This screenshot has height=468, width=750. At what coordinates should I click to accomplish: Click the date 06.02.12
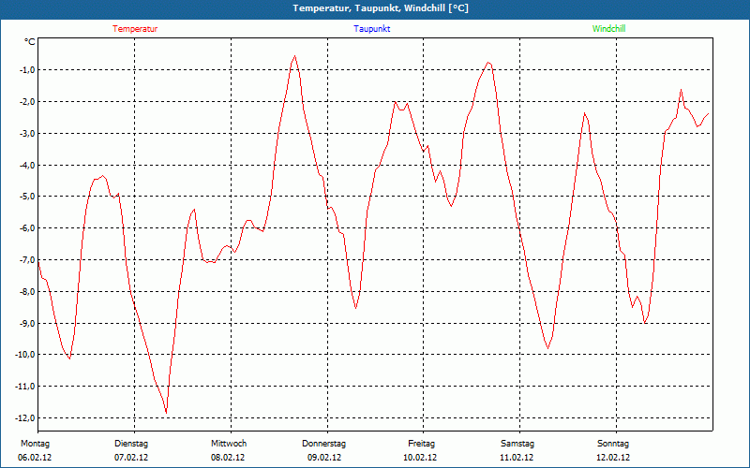point(35,458)
